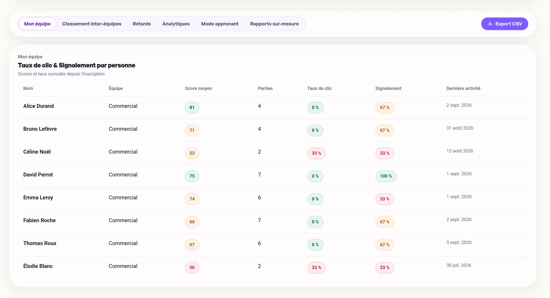Click the heading Taux de clic & Signalement par personne
This screenshot has width=550, height=298.
77,65
